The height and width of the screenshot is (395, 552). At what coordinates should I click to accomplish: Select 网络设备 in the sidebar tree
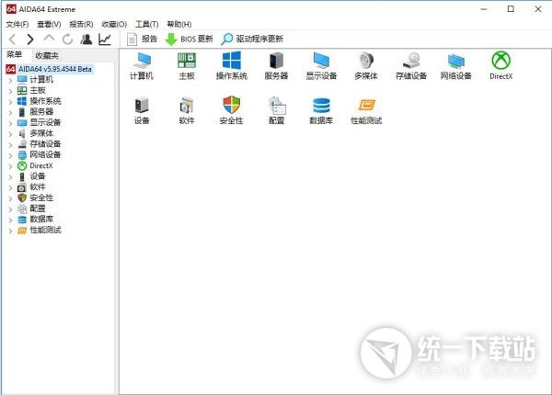(x=45, y=154)
